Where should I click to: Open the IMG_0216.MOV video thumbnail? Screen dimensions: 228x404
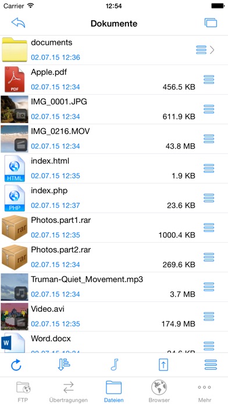pyautogui.click(x=15, y=139)
